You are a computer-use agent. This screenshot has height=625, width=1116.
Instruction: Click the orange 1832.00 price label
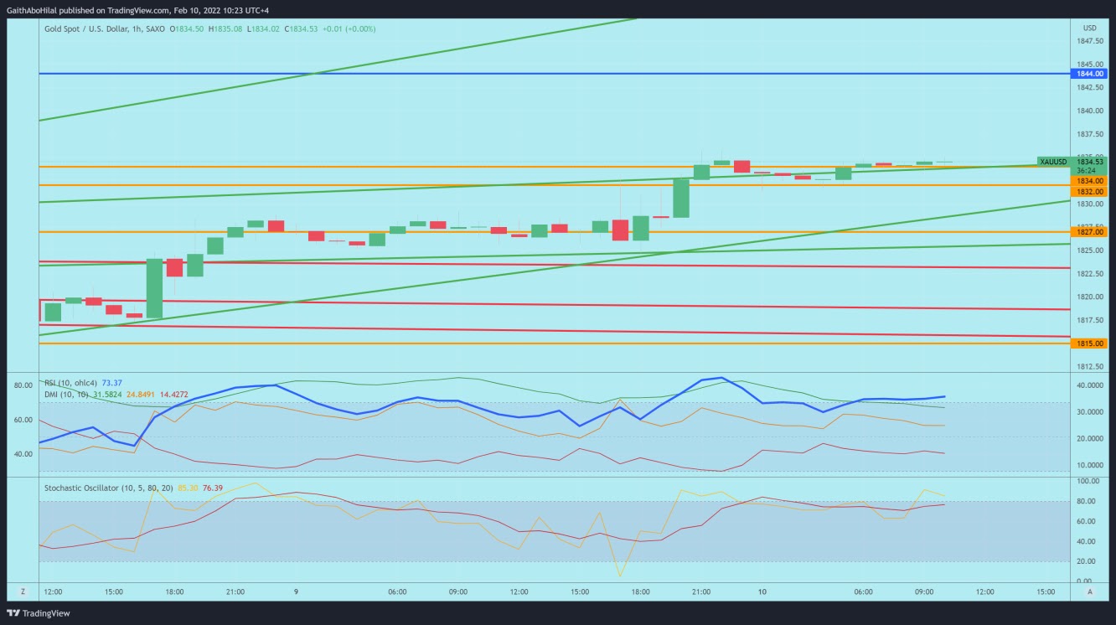tap(1089, 191)
